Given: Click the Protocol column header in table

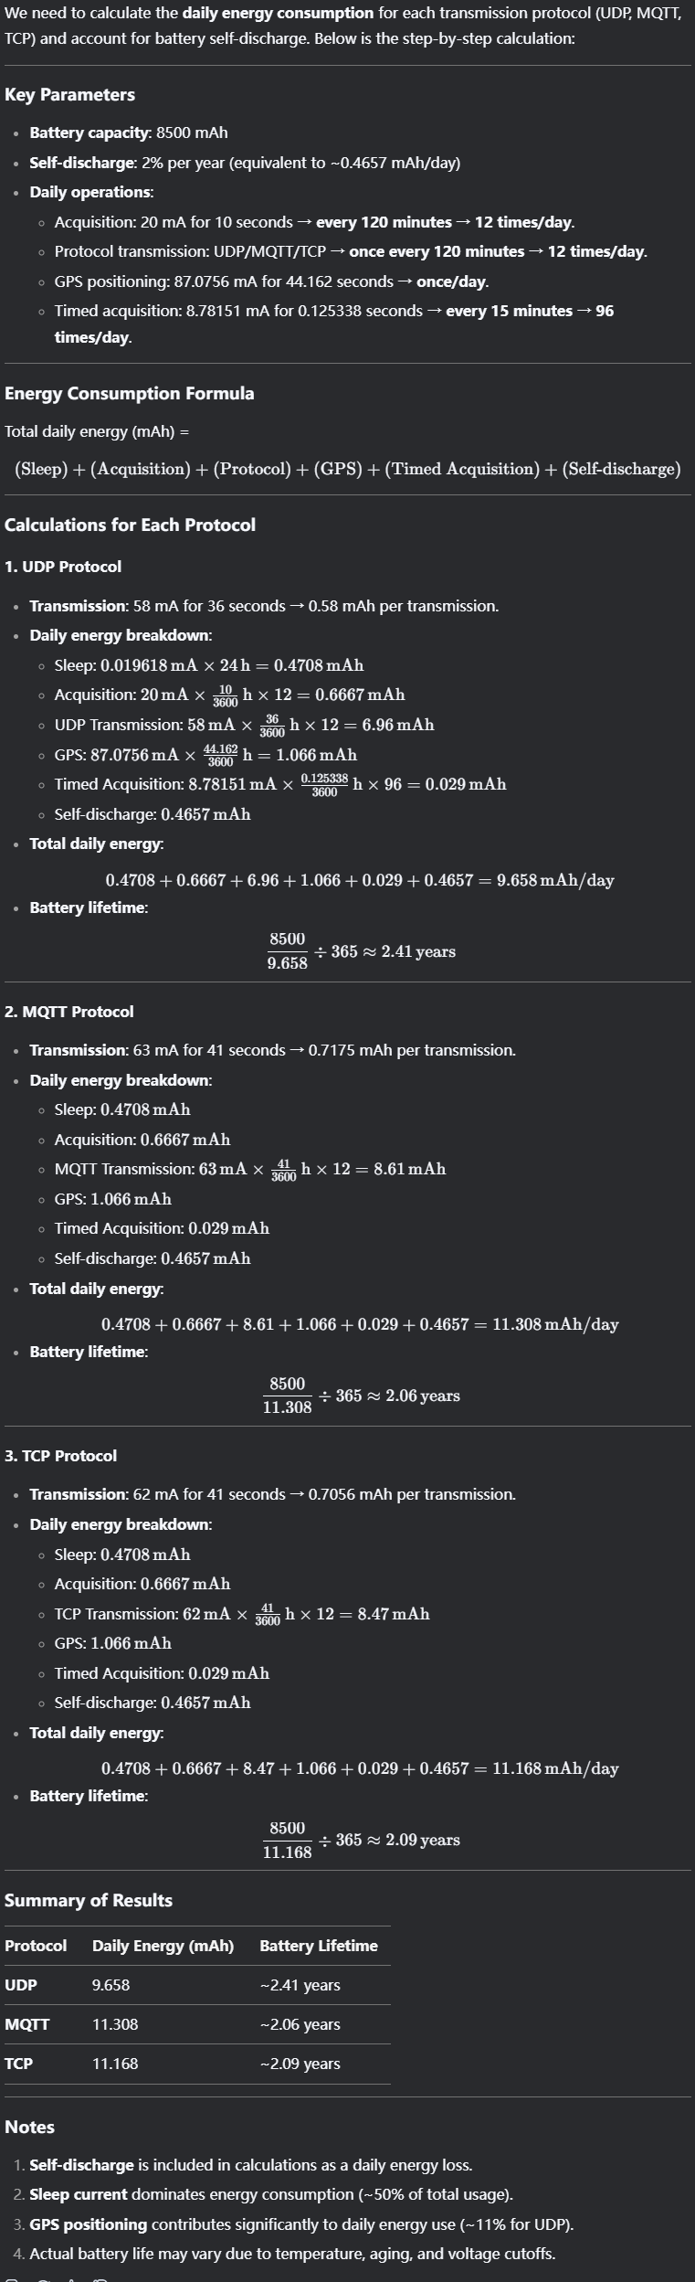Looking at the screenshot, I should point(36,1946).
